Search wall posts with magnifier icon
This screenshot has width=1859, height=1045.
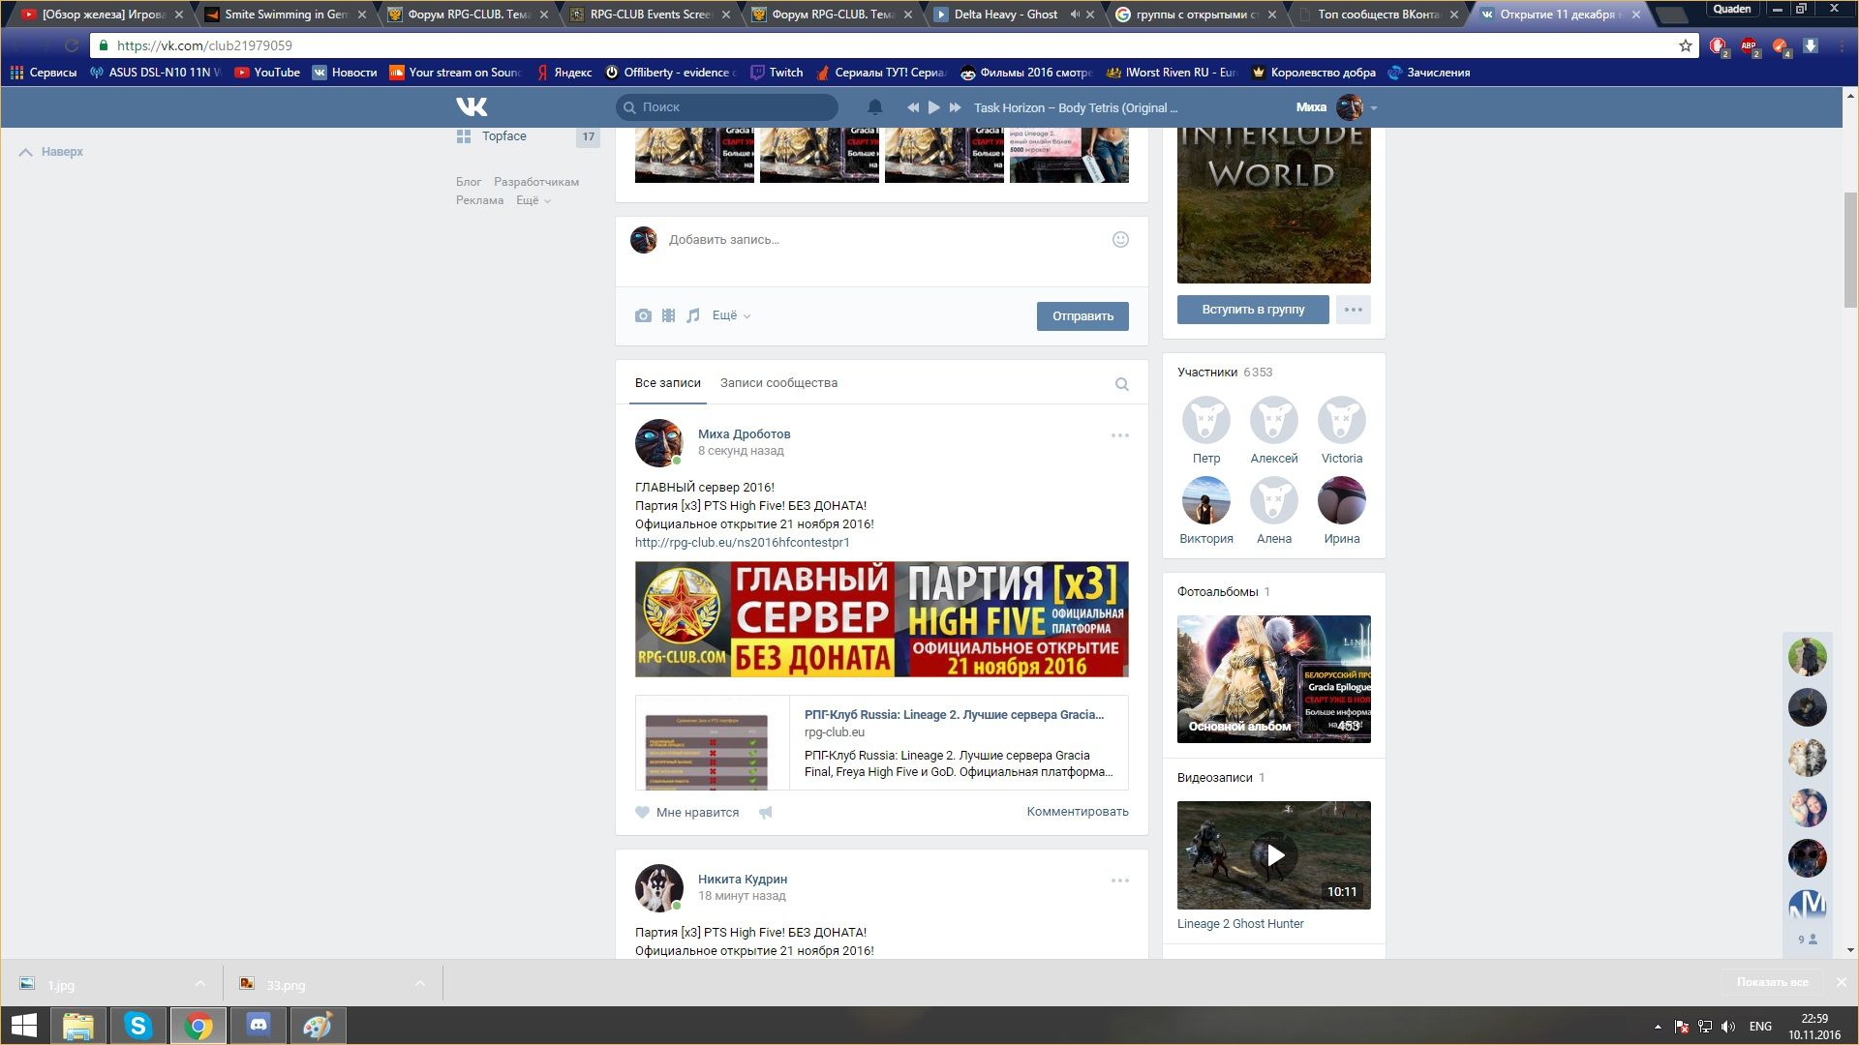1121,384
